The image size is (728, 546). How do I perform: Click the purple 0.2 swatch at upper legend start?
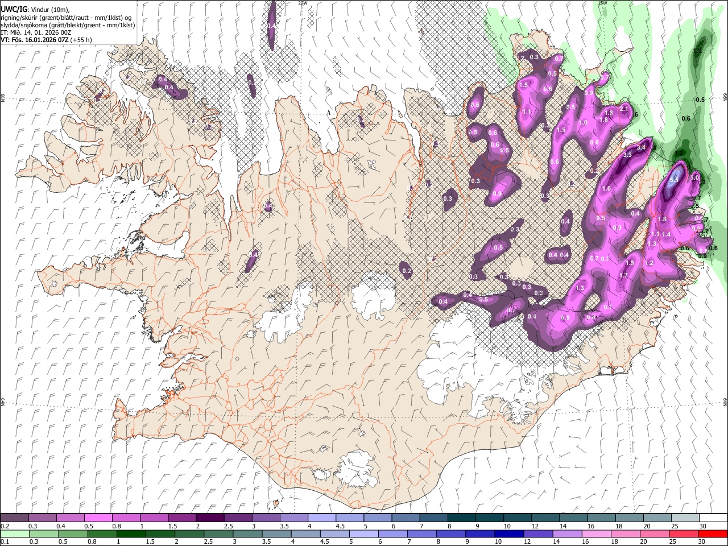coord(14,518)
